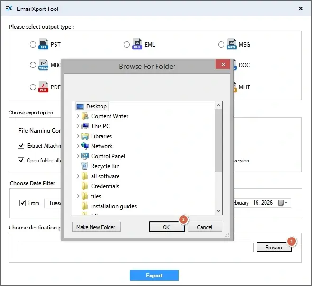Click the Control Panel icon

tap(85, 156)
